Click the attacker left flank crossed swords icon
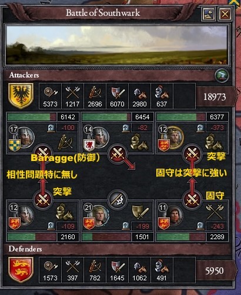The width and height of the screenshot is (241, 295). (x=43, y=153)
